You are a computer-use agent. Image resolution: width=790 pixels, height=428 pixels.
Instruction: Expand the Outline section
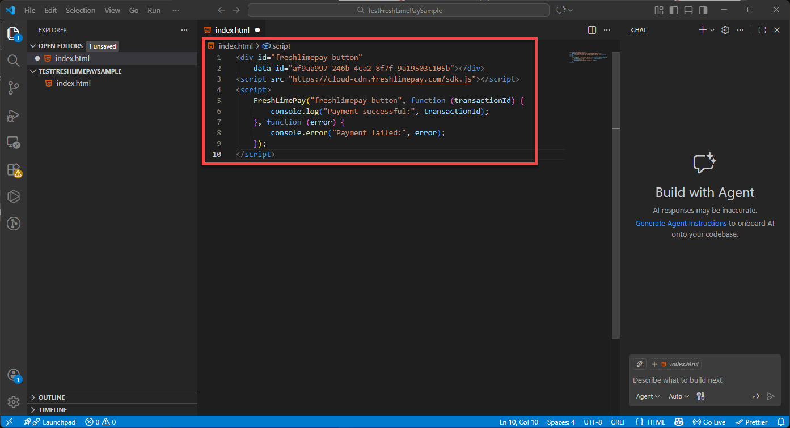click(x=52, y=397)
